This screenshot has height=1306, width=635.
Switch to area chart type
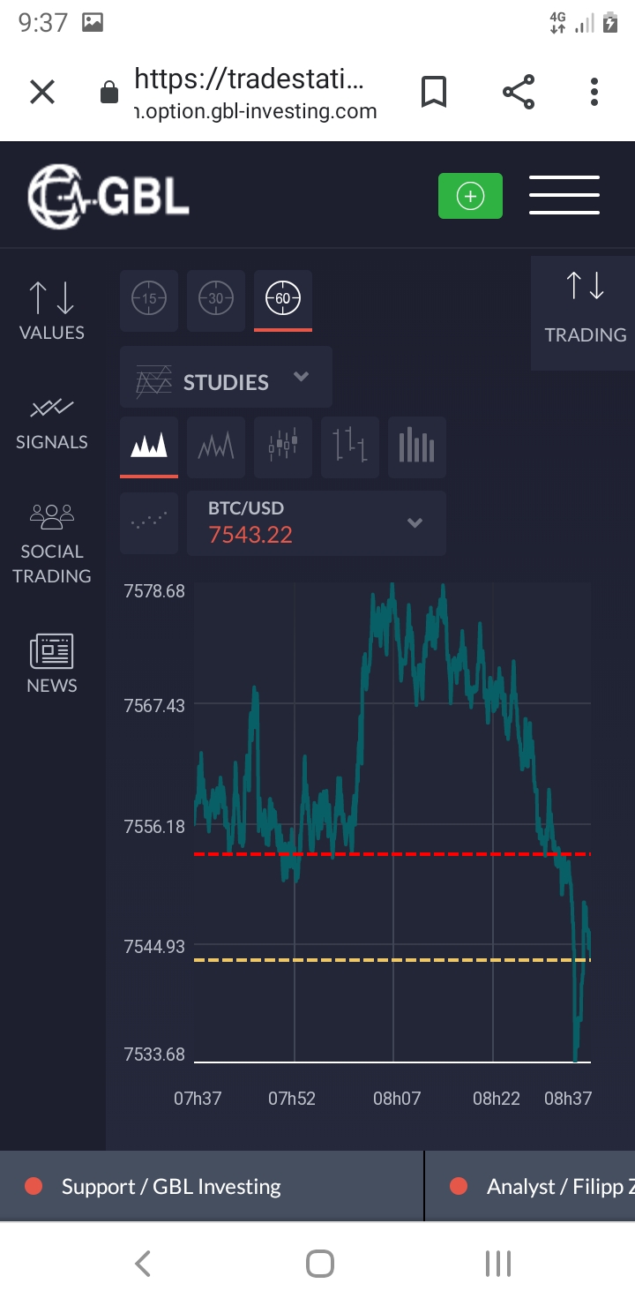pyautogui.click(x=149, y=446)
